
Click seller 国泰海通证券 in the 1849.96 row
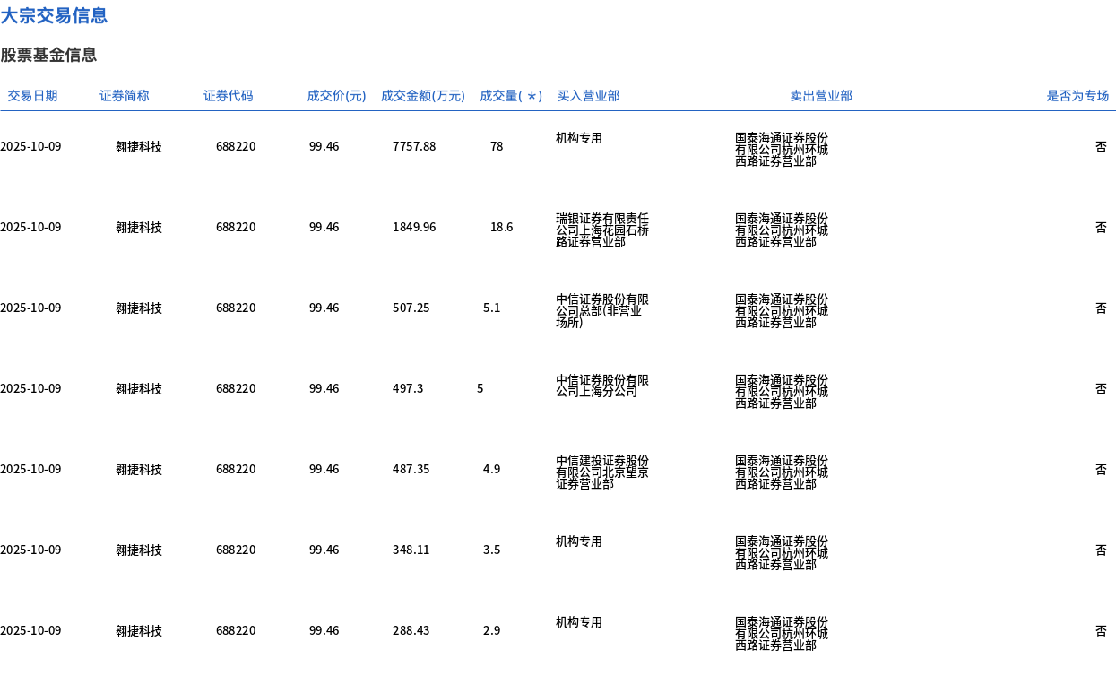(782, 230)
